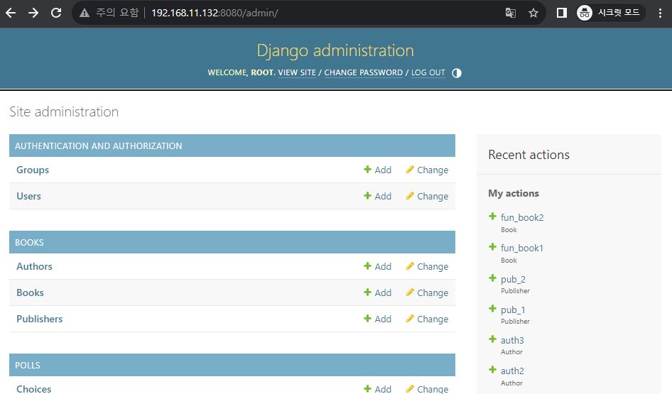
Task: Open recent action fun_book2
Action: tap(522, 217)
